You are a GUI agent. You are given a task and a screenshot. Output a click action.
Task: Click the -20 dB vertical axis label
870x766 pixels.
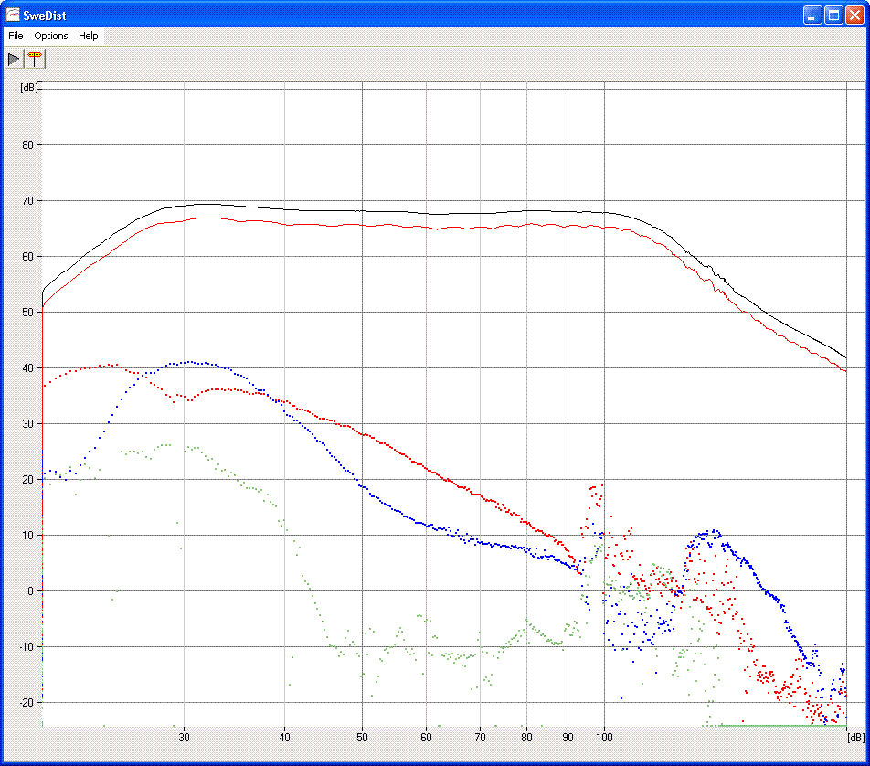tap(27, 703)
